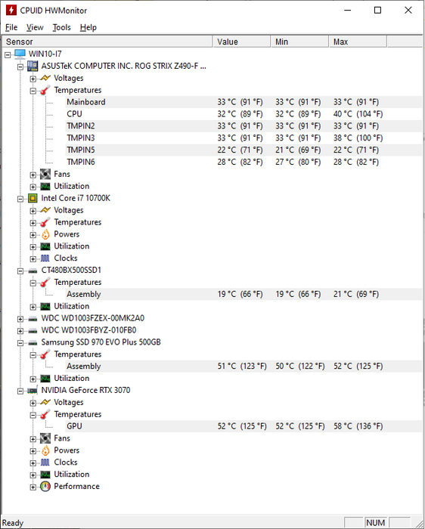Click the Intel Core i7 CPU chip icon
The width and height of the screenshot is (425, 529).
pyautogui.click(x=33, y=198)
